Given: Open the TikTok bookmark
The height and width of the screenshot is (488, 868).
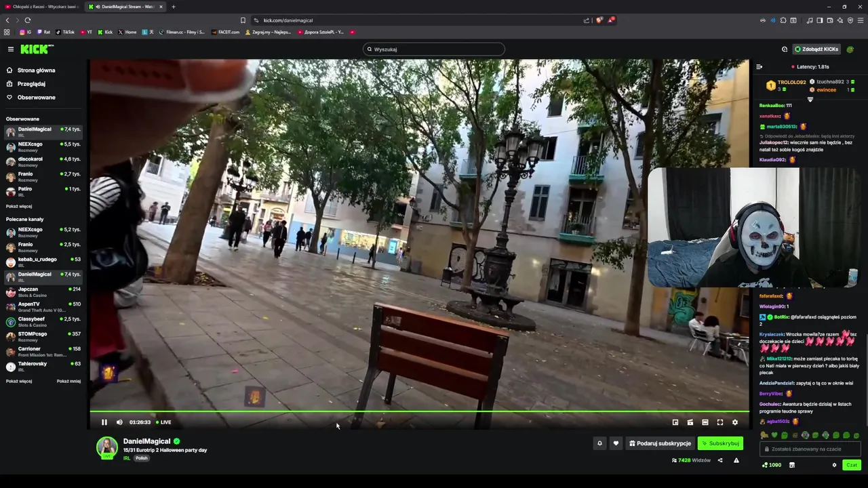Looking at the screenshot, I should pos(65,32).
